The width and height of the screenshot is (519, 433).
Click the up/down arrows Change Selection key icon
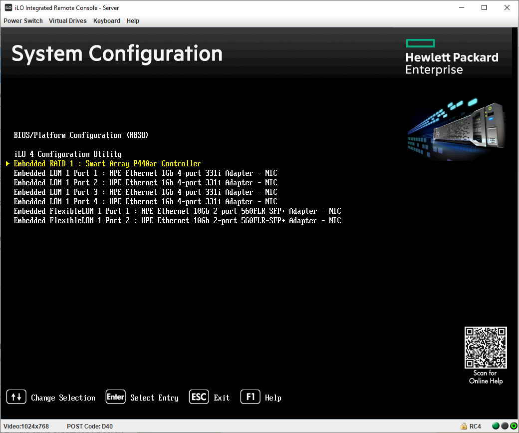click(16, 397)
